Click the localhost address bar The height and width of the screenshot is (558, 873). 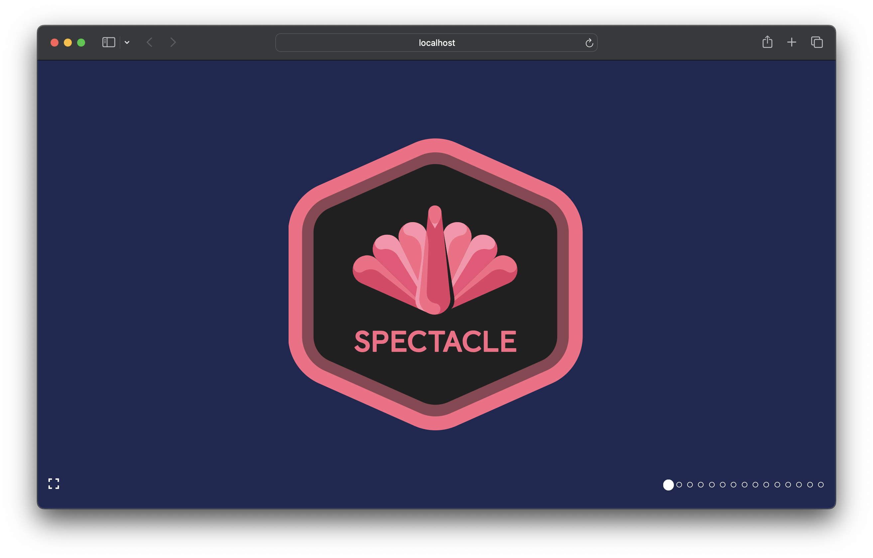pyautogui.click(x=436, y=43)
